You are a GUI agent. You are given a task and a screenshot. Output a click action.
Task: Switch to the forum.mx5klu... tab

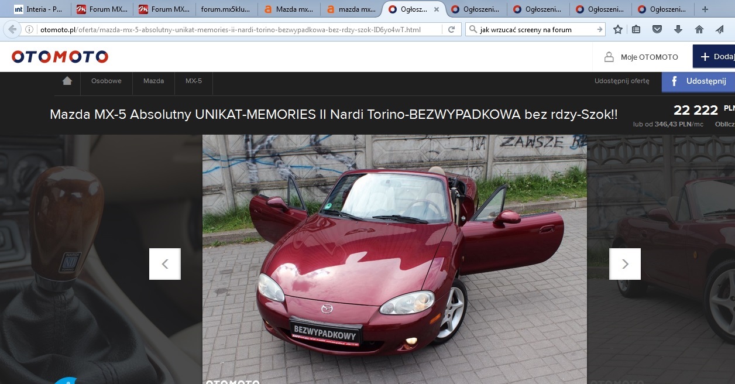(226, 9)
